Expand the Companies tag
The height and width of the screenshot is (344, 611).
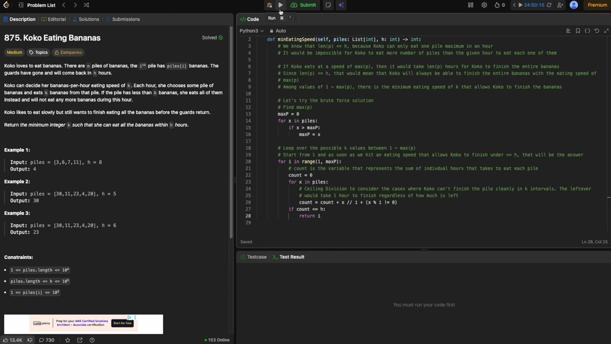[x=68, y=52]
